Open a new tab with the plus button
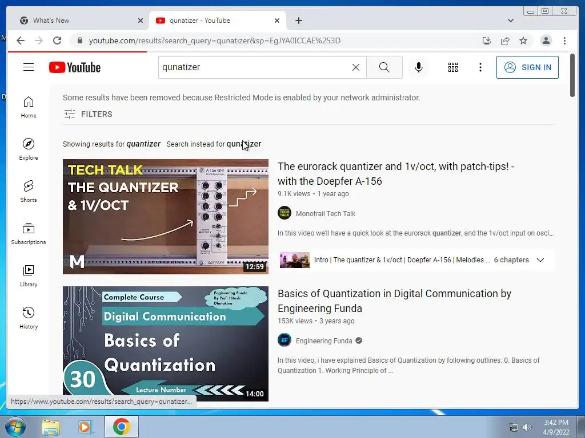Viewport: 585px width, 438px height. 298,21
